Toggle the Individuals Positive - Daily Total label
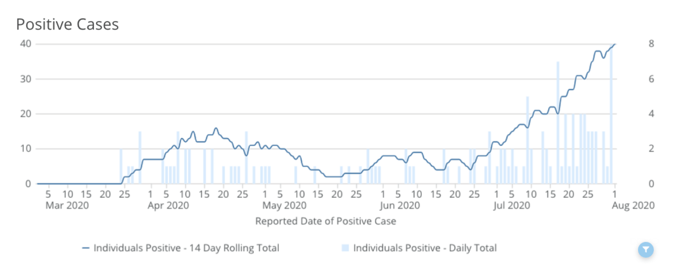 [424, 248]
